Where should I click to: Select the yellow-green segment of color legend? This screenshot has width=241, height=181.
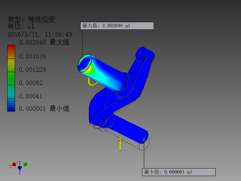[x=11, y=65]
